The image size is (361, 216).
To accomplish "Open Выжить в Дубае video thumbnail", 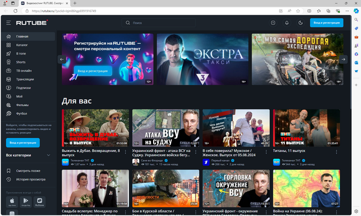I will (x=95, y=128).
